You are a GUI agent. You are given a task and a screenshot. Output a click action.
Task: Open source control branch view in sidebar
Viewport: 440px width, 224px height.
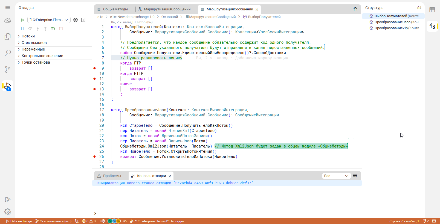point(8,69)
